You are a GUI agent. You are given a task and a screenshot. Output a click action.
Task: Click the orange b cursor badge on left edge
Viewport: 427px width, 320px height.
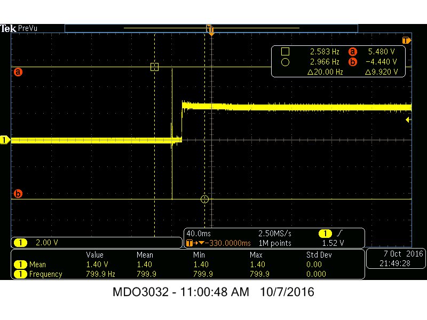(18, 194)
